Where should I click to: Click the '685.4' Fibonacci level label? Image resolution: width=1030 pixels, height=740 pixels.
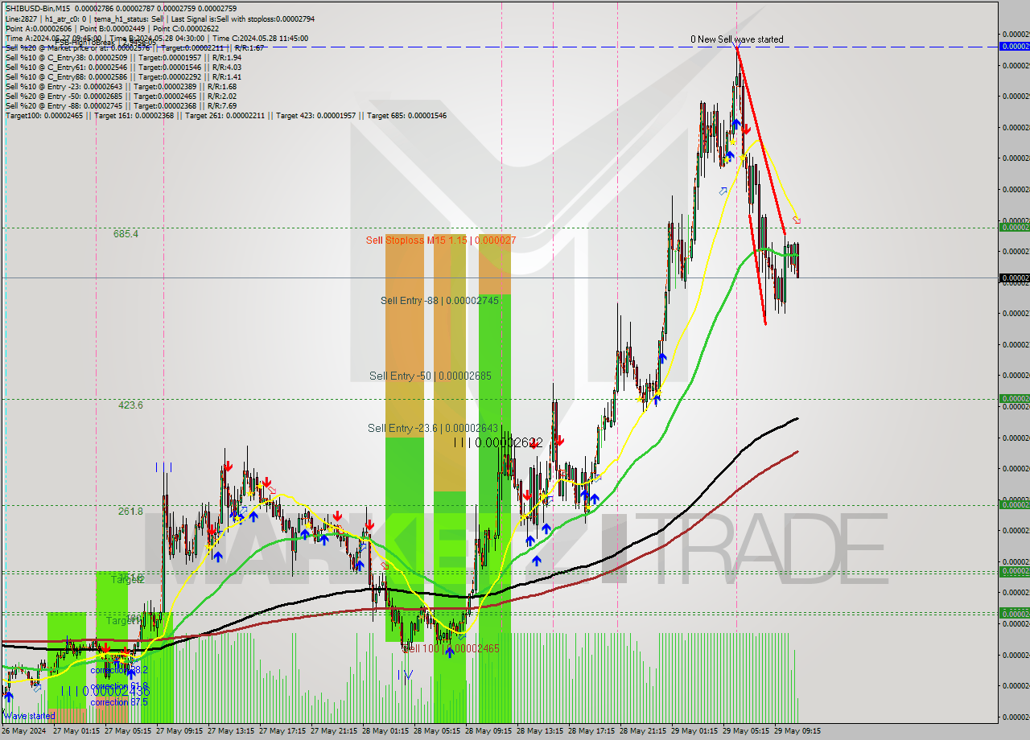click(x=126, y=234)
